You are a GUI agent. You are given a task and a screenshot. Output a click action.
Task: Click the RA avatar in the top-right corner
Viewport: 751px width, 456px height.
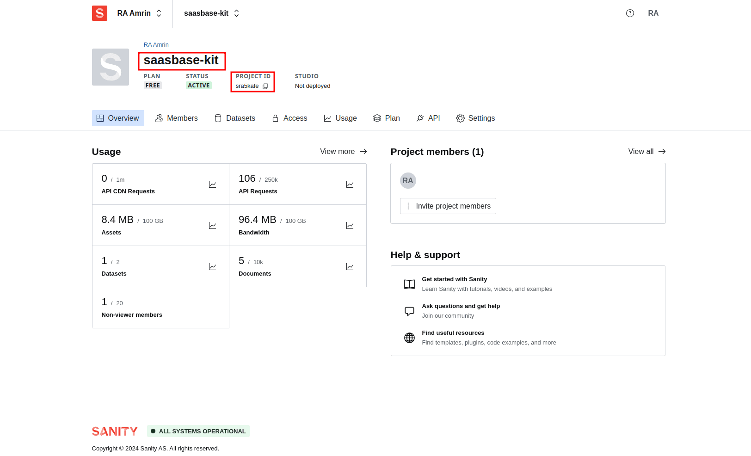pyautogui.click(x=653, y=13)
